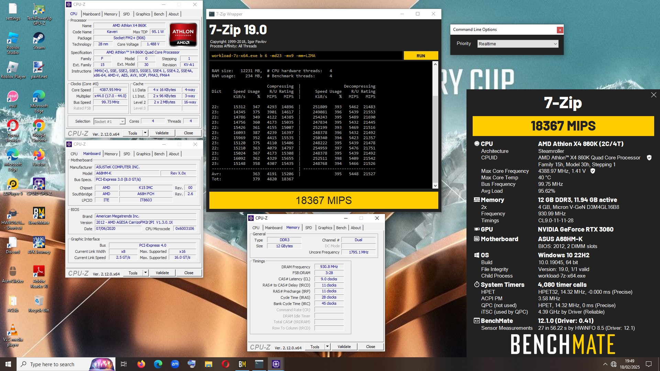
Task: Close the Command Line Options dialog
Action: coord(560,30)
